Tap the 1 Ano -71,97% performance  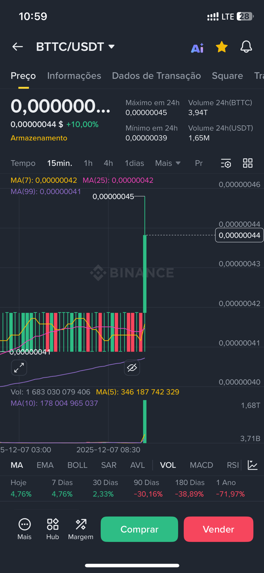[231, 488]
